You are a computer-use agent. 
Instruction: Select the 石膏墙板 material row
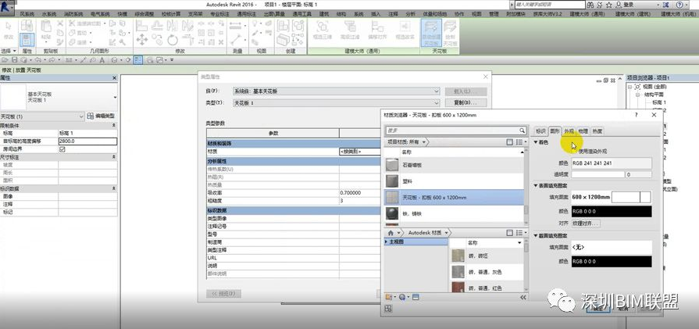tap(453, 165)
